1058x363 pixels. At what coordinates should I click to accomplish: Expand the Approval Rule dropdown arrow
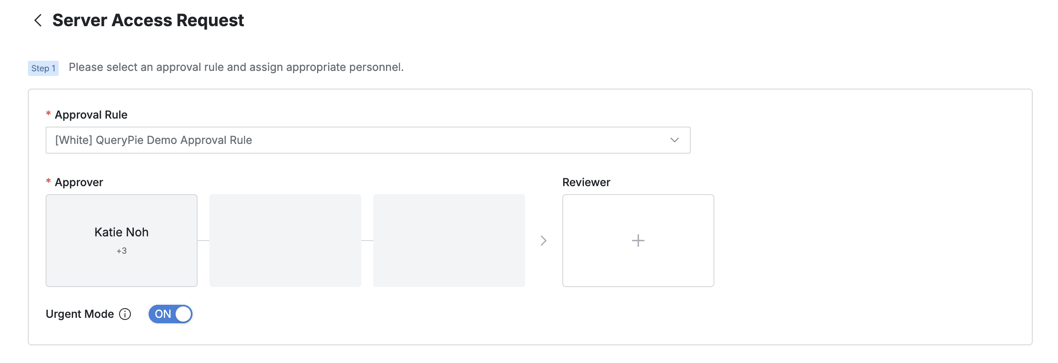[674, 140]
